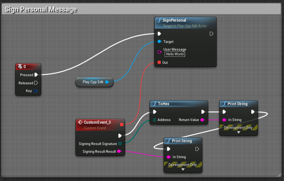Select the CustomEvent_3 node header

[97, 122]
